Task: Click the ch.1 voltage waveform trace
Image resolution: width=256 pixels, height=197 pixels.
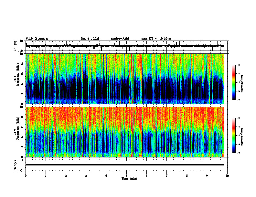Action: [124, 46]
